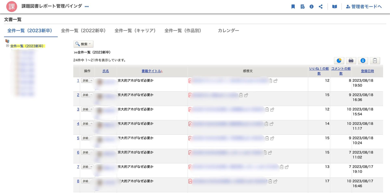Open record number 5 link
The width and height of the screenshot is (390, 193).
point(78,138)
